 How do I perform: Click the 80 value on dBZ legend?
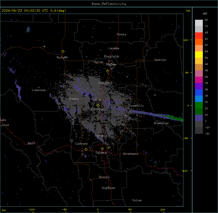pos(206,20)
